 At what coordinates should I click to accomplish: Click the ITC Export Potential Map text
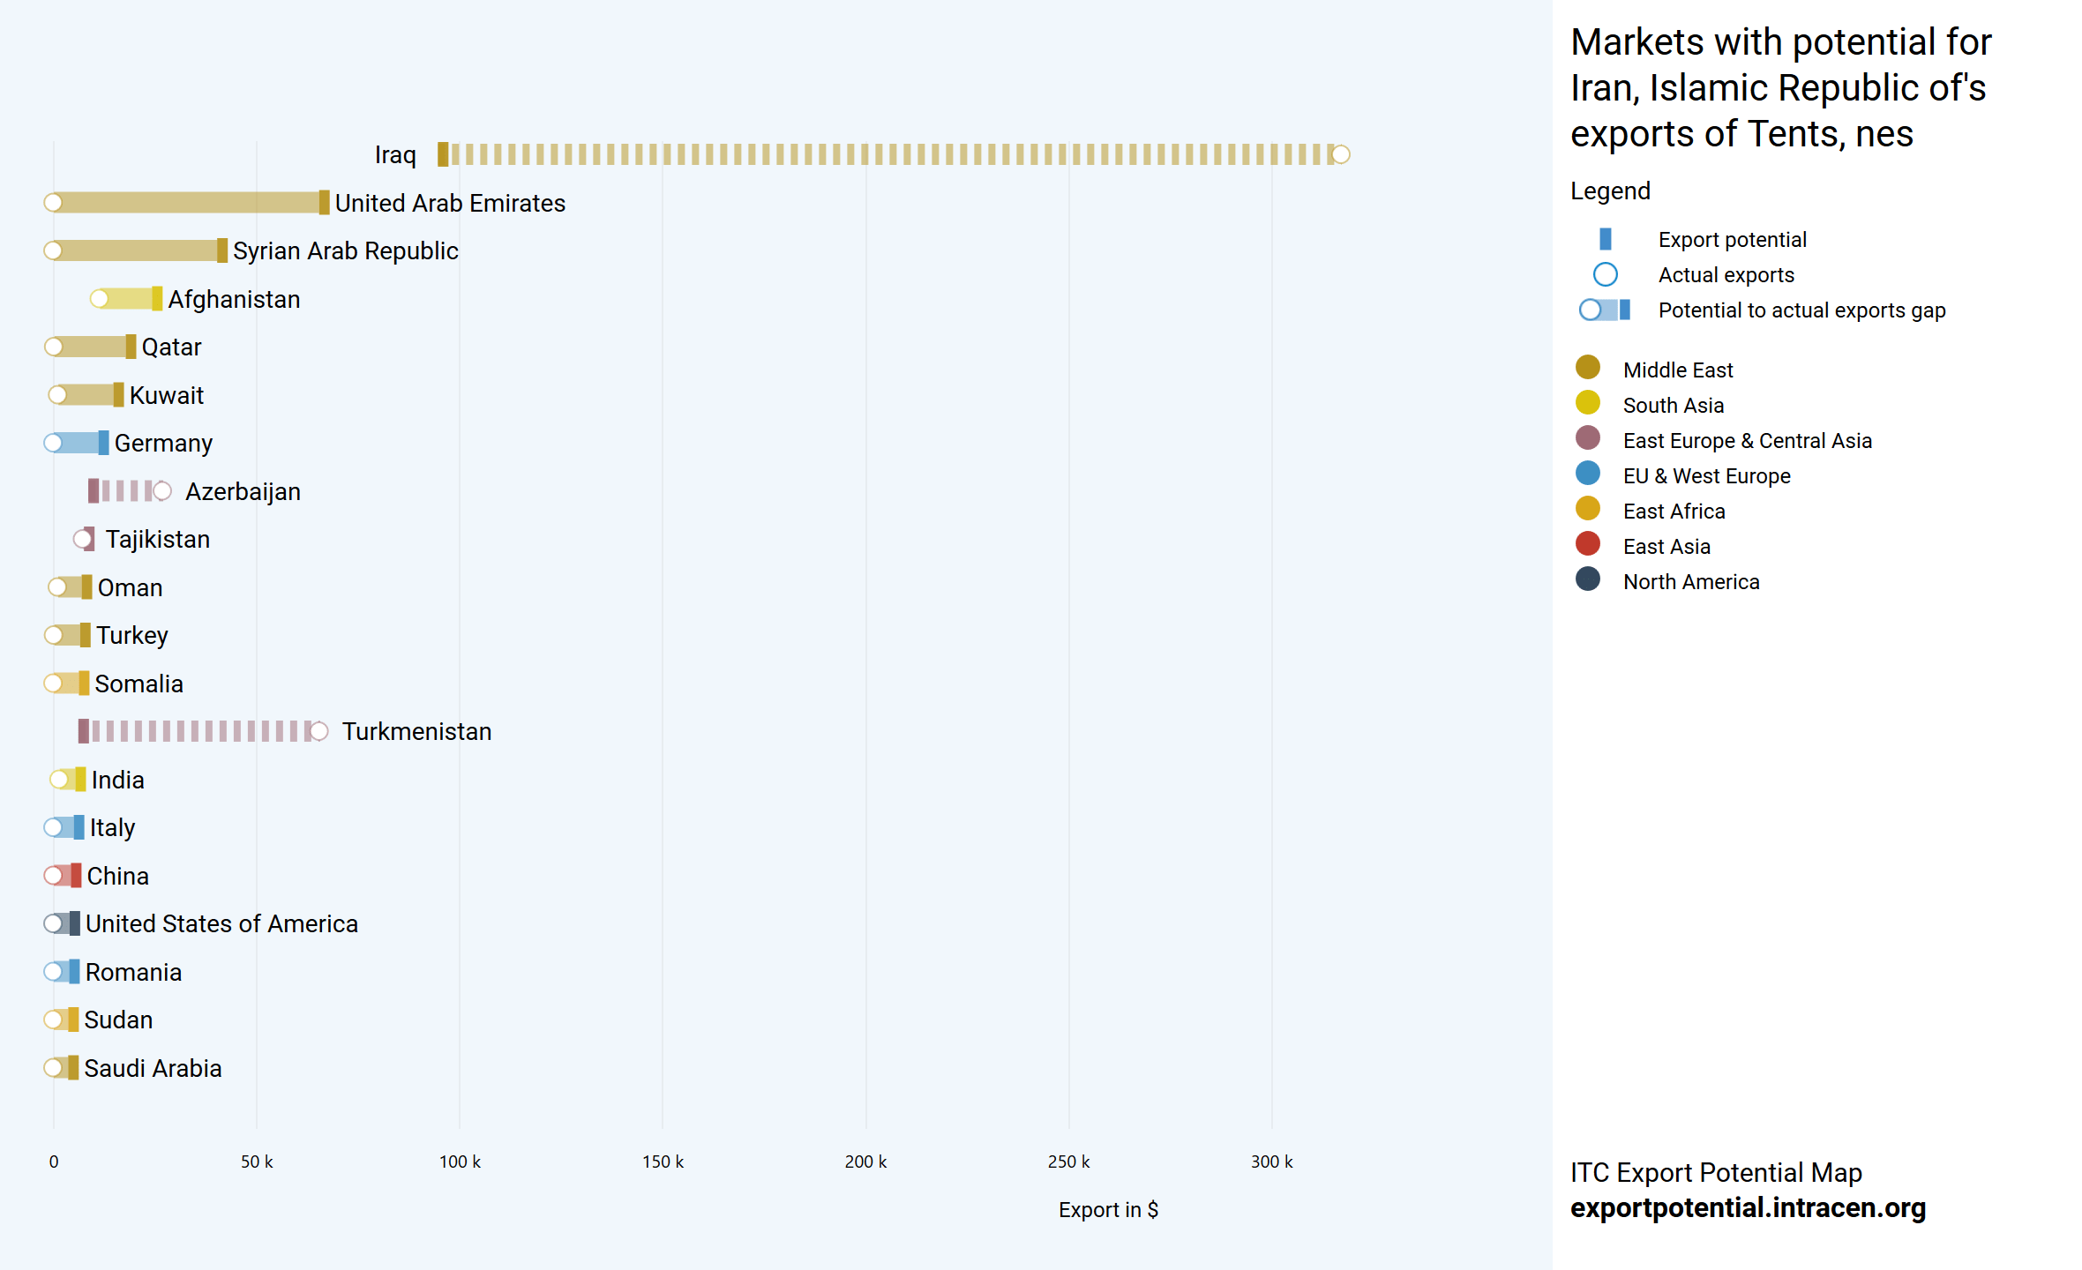click(x=1716, y=1172)
